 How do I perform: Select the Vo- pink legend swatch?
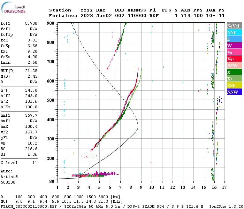point(234,52)
